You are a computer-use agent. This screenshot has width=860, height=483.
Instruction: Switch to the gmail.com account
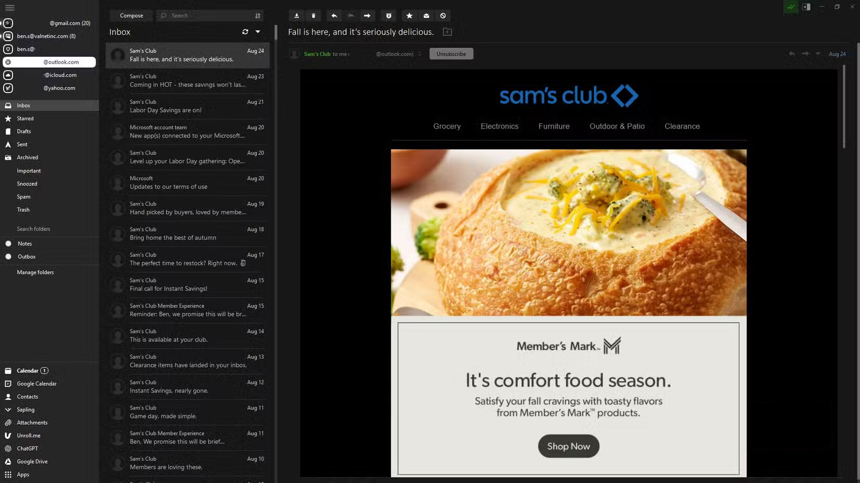[x=49, y=23]
